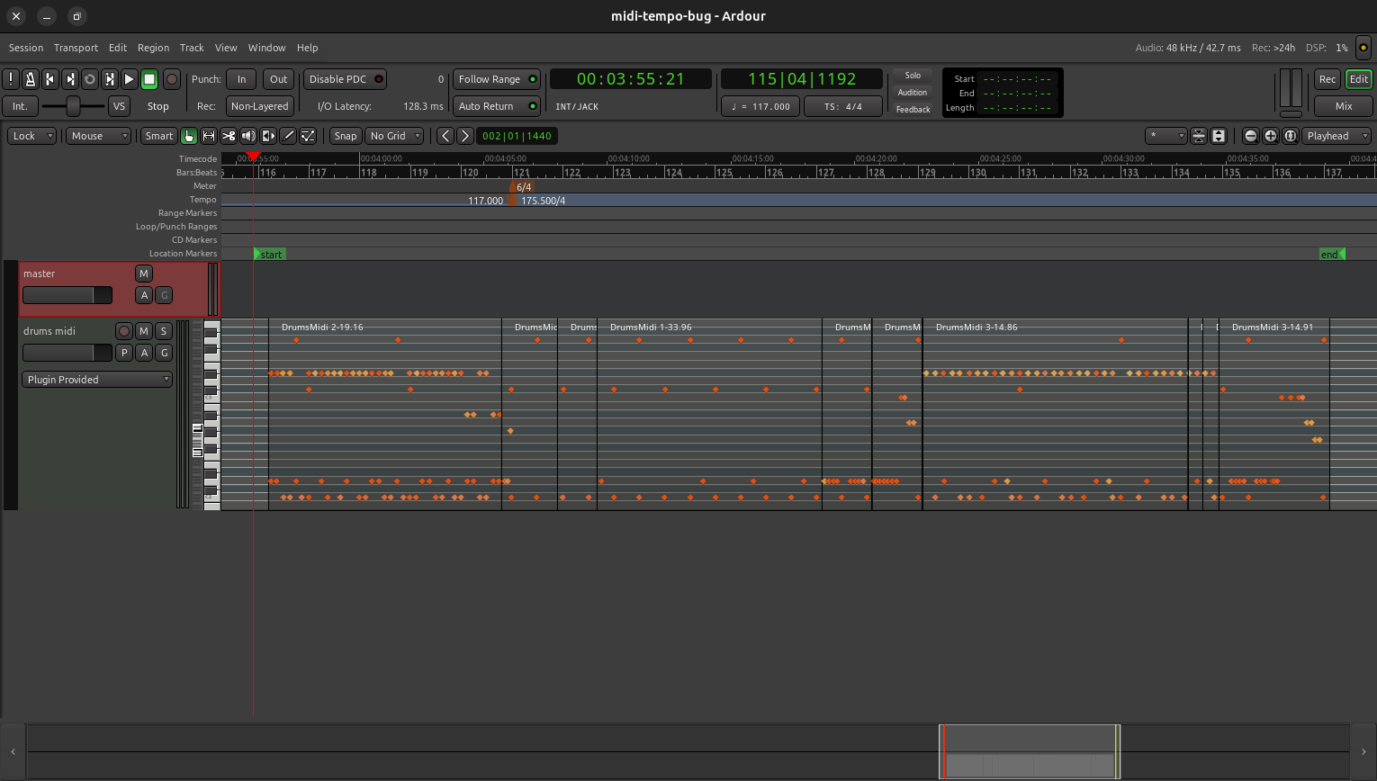The image size is (1377, 781).
Task: Open the Transport menu
Action: click(76, 48)
